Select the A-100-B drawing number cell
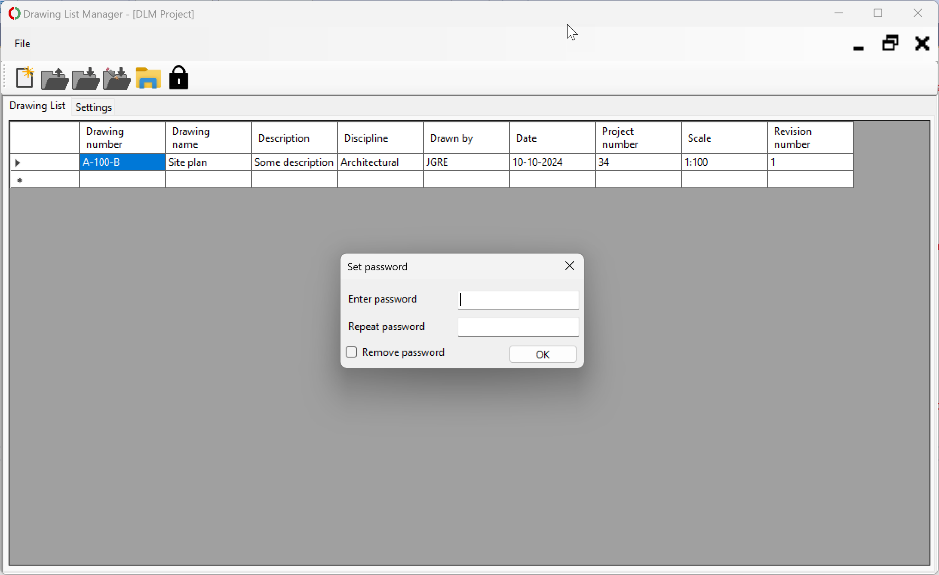 pyautogui.click(x=122, y=162)
